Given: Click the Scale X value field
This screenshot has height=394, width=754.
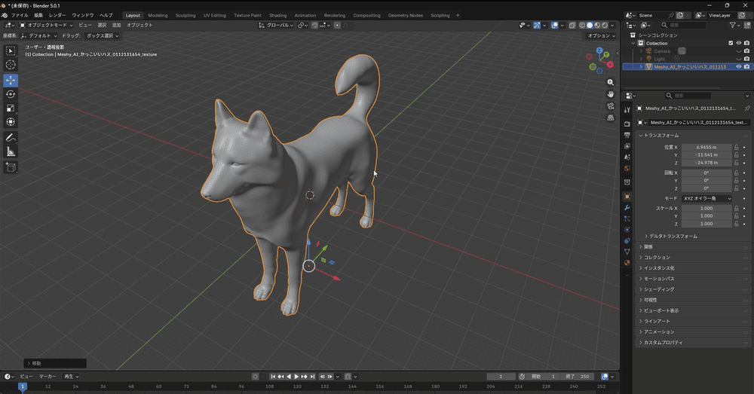Looking at the screenshot, I should (706, 208).
